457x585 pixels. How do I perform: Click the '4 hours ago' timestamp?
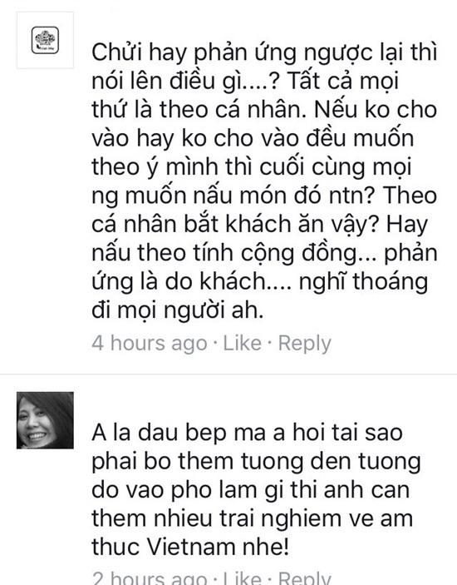[150, 343]
